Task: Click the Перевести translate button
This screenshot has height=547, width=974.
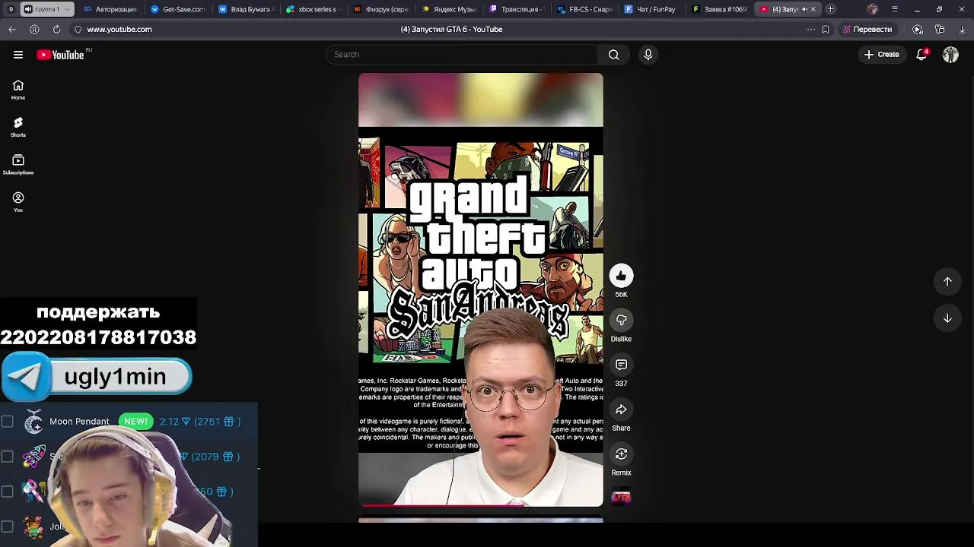Action: tap(867, 29)
